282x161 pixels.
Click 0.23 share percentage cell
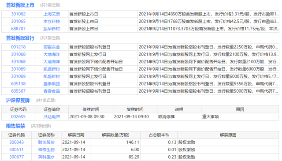(159, 157)
